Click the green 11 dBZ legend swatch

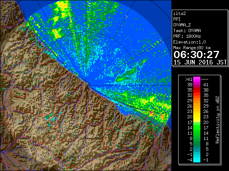click(x=197, y=133)
